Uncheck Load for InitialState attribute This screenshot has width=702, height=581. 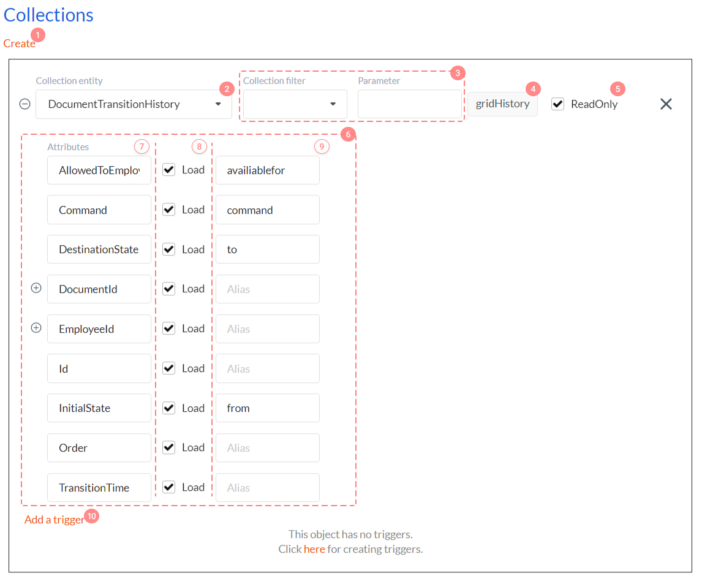[169, 408]
